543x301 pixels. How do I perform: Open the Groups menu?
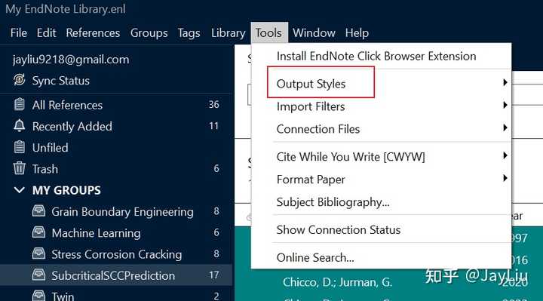(149, 33)
